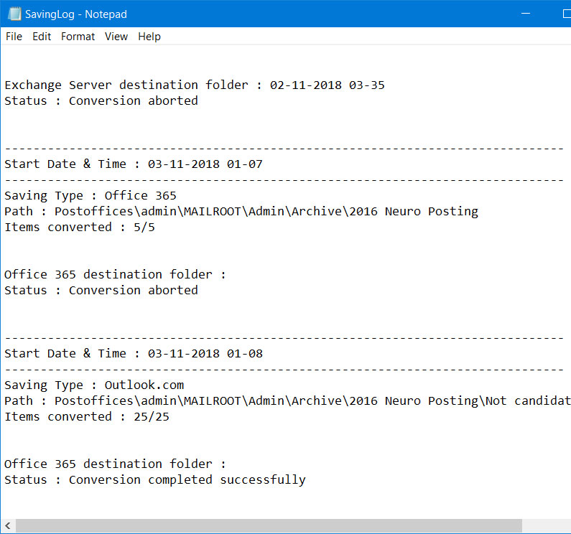The height and width of the screenshot is (534, 571).
Task: Click the Items converted : 5/5 line
Action: pyautogui.click(x=79, y=228)
